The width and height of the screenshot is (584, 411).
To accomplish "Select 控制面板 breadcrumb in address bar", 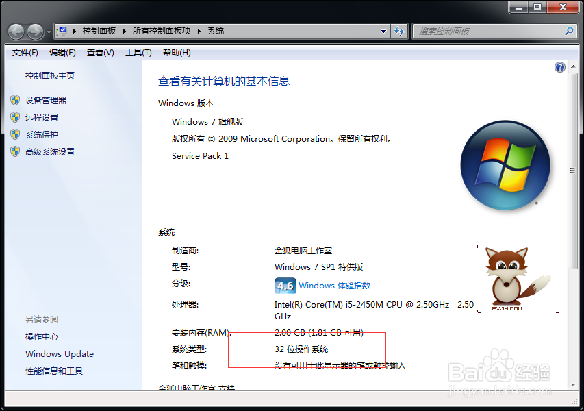I will (99, 31).
